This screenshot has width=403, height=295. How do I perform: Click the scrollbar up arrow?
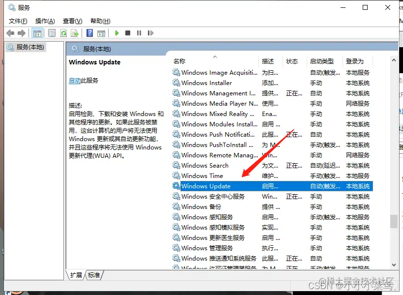[394, 60]
